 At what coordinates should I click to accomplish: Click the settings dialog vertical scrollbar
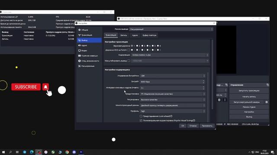[212, 74]
